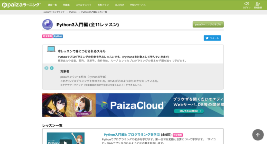Open スキルチェック in the navigation bar
Image resolution: width=267 pixels, height=144 pixels.
84,5
